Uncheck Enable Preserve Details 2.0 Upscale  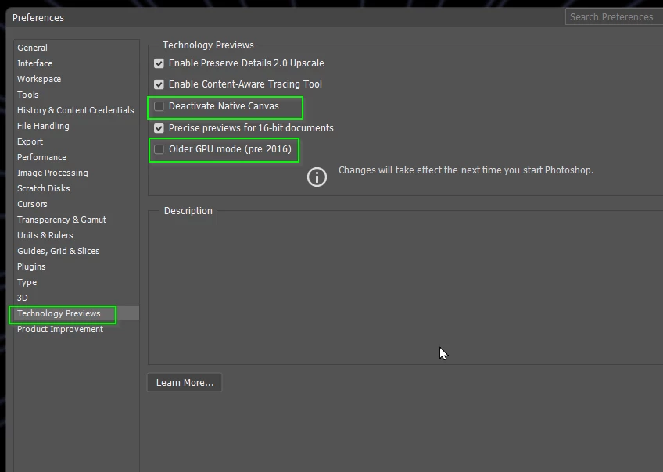click(x=159, y=63)
